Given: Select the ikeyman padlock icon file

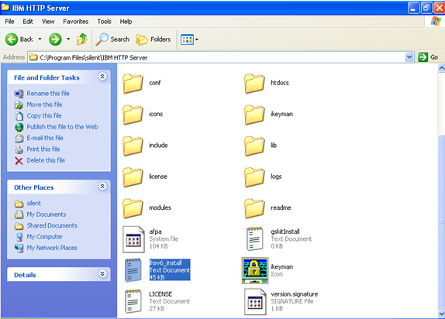Looking at the screenshot, I should (255, 270).
